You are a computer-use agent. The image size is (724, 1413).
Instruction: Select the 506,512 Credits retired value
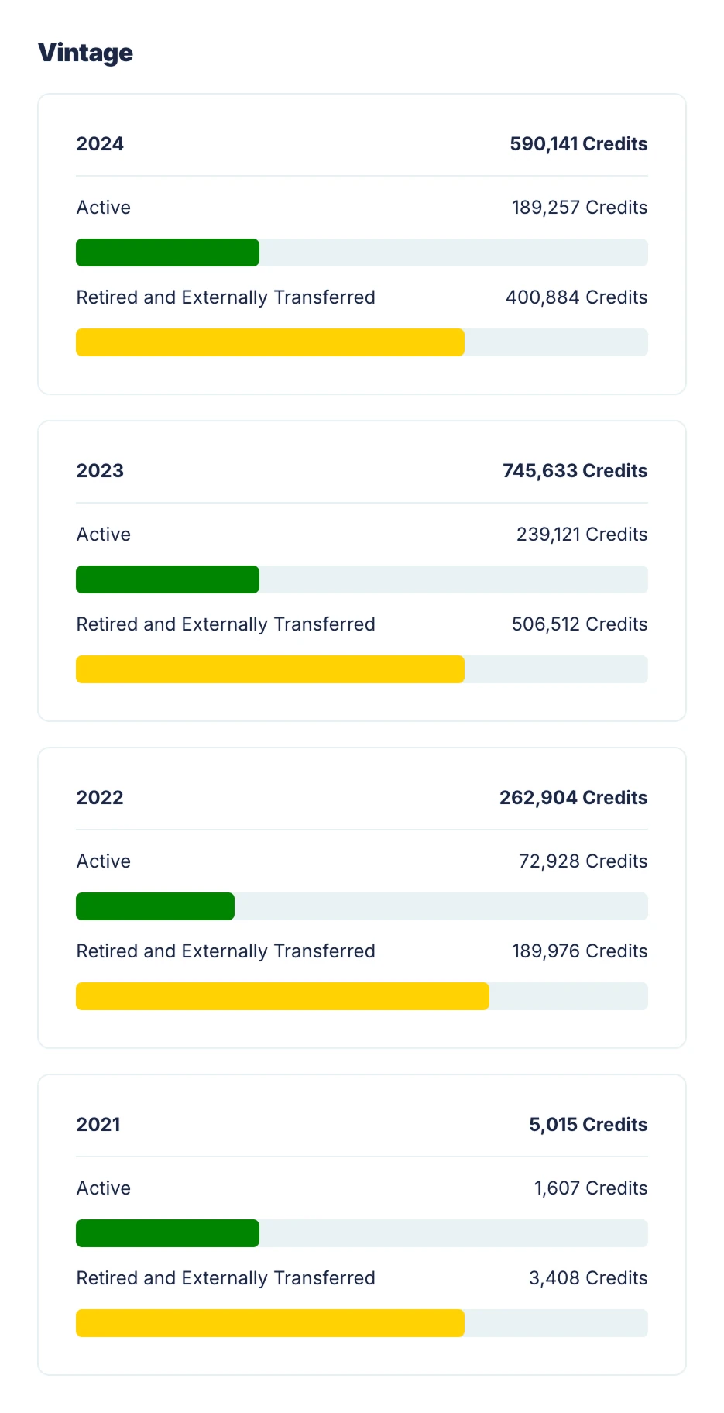pyautogui.click(x=579, y=624)
